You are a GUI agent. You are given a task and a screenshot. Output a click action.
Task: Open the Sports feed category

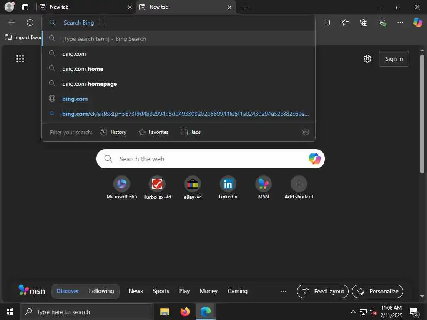(x=161, y=291)
